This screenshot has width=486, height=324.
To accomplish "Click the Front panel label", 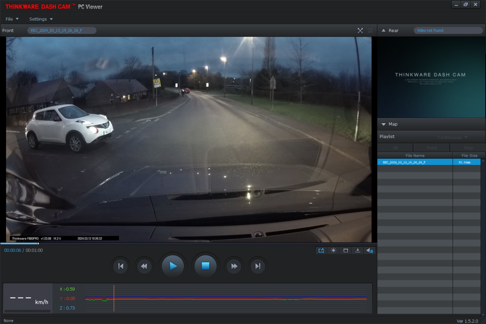I will click(x=8, y=30).
